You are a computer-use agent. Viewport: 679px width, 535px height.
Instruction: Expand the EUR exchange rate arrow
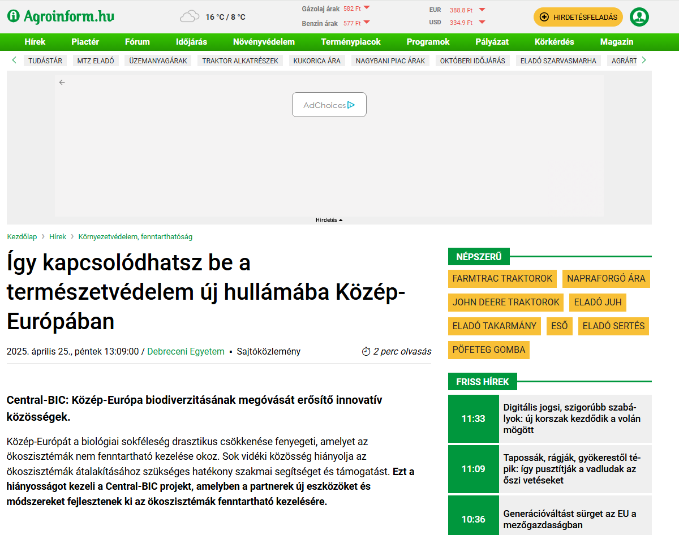(482, 10)
